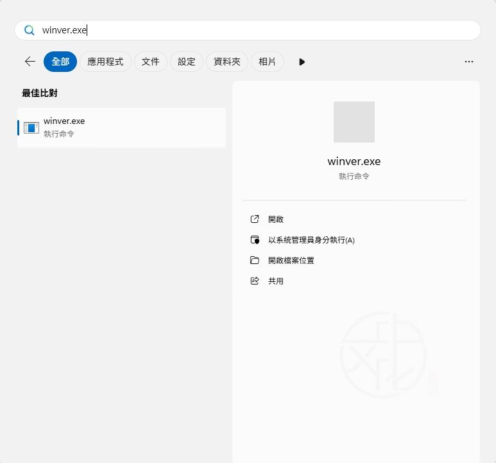Click the folder icon beside 開啟檔案位置
This screenshot has width=496, height=463.
(x=255, y=260)
